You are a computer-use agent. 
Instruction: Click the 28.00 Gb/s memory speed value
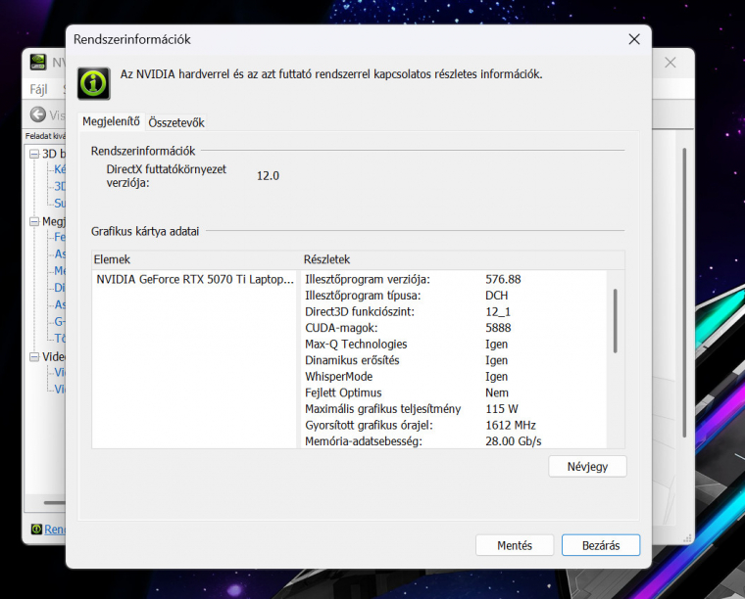(513, 441)
